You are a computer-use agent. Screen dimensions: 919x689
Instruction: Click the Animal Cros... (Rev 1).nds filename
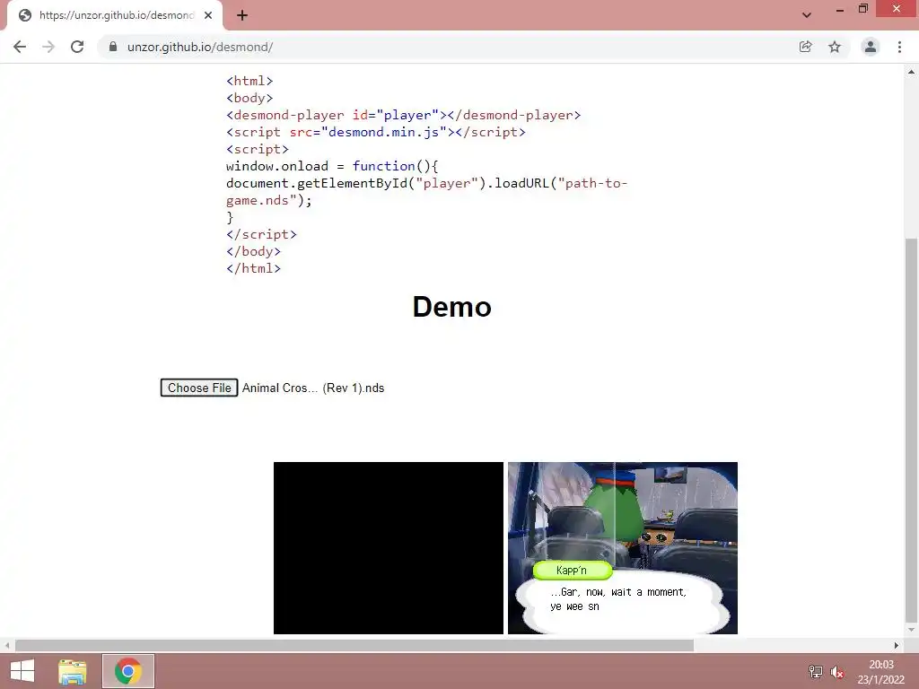(x=313, y=388)
